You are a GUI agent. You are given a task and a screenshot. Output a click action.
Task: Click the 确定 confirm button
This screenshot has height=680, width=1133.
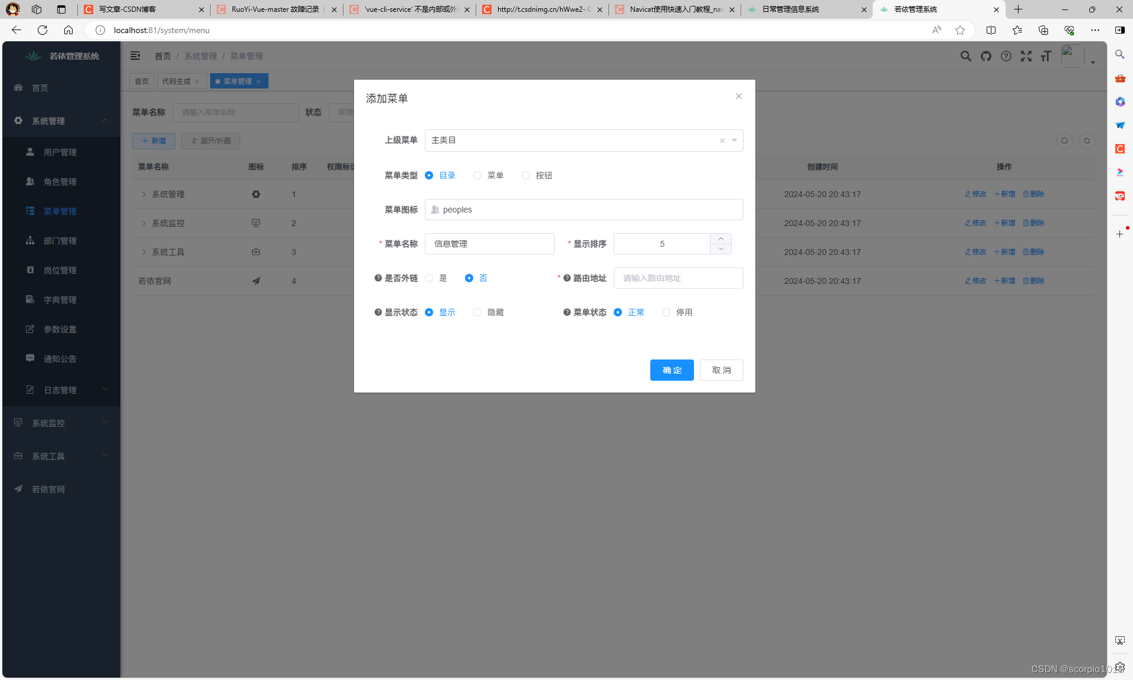click(672, 370)
